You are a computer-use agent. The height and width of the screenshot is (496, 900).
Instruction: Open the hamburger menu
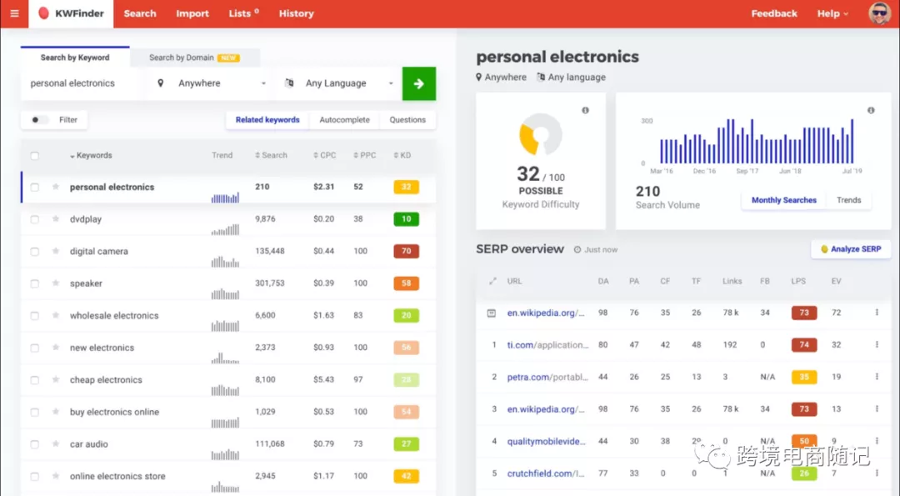coord(14,14)
